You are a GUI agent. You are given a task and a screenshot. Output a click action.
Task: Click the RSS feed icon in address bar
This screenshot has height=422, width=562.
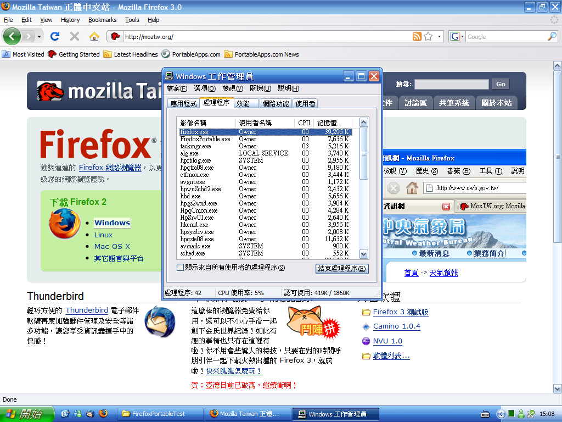click(417, 36)
